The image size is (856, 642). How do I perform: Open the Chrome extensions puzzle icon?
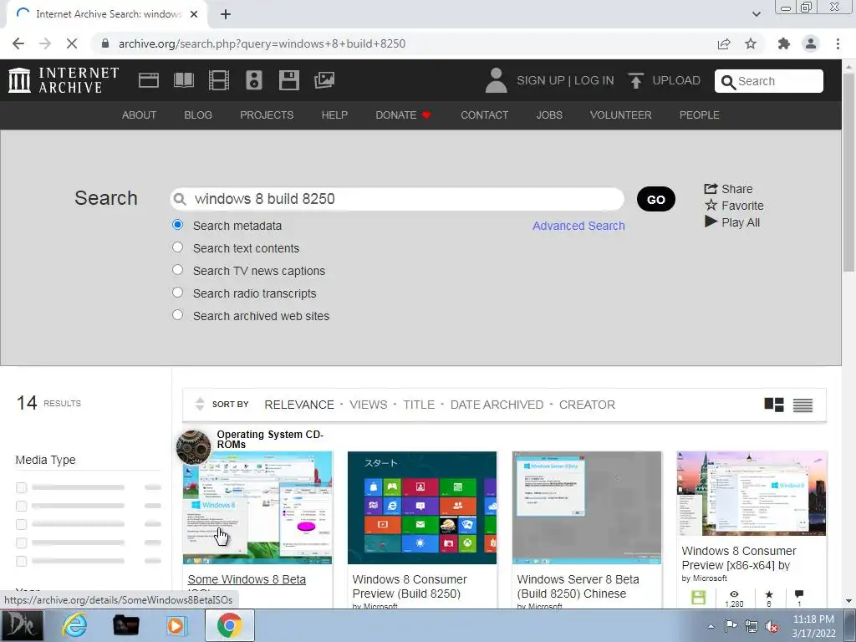coord(784,43)
